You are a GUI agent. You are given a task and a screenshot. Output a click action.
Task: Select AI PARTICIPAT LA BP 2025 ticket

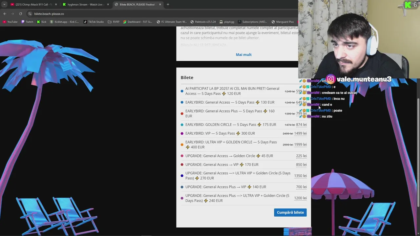click(243, 91)
